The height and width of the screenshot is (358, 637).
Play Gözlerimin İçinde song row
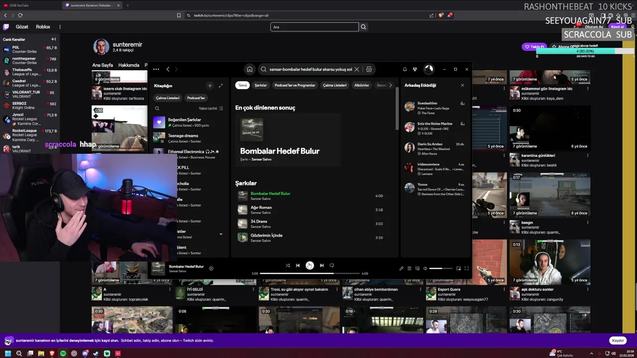[313, 238]
